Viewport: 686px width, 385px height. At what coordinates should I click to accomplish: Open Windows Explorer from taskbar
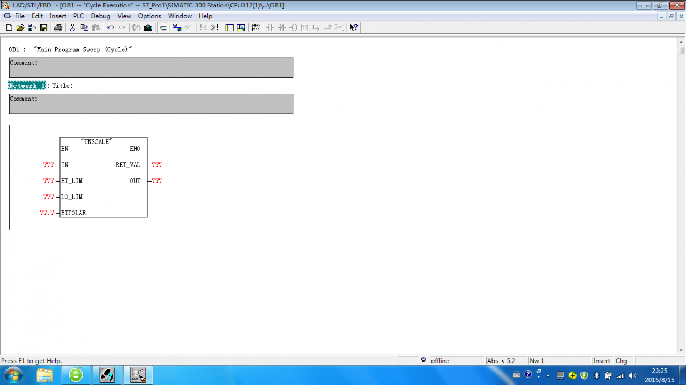(44, 375)
